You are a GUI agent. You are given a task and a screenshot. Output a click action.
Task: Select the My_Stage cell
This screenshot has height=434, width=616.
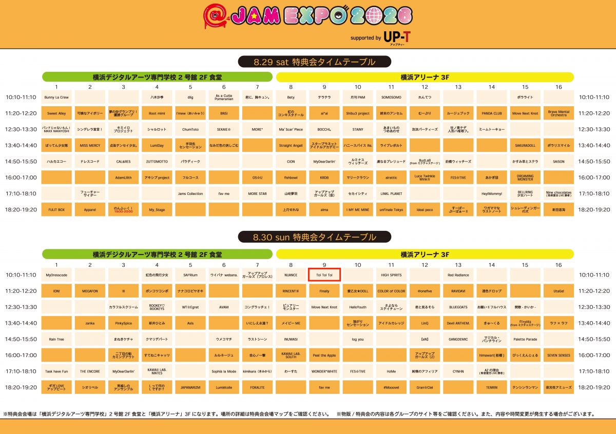coord(157,210)
